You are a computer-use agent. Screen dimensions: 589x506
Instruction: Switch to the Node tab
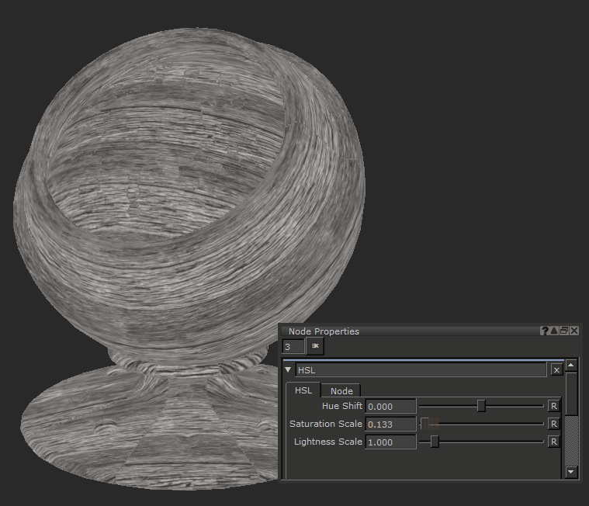(x=341, y=391)
